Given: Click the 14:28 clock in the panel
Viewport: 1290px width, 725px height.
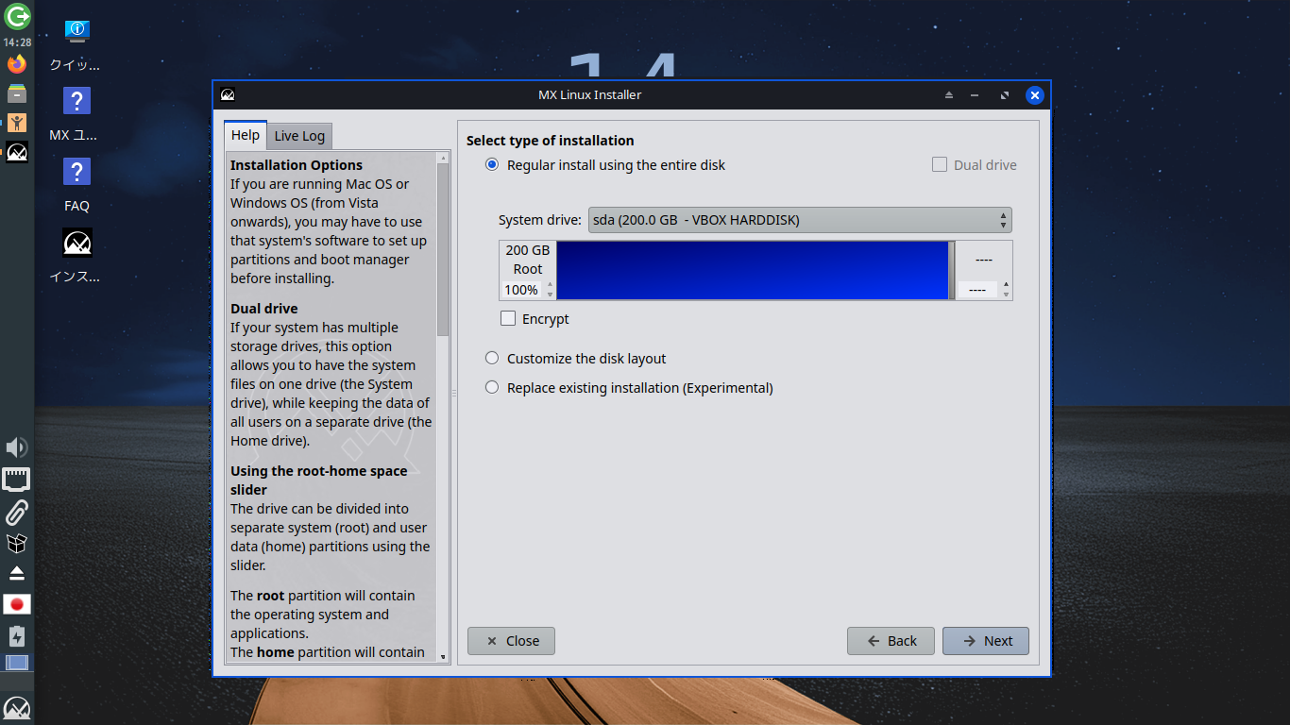Looking at the screenshot, I should tap(17, 42).
